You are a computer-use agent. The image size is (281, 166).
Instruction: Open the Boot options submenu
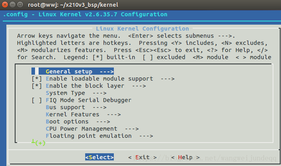[78, 122]
